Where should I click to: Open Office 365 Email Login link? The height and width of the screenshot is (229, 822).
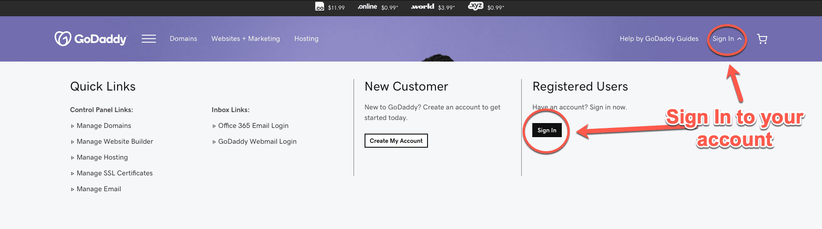pyautogui.click(x=253, y=126)
